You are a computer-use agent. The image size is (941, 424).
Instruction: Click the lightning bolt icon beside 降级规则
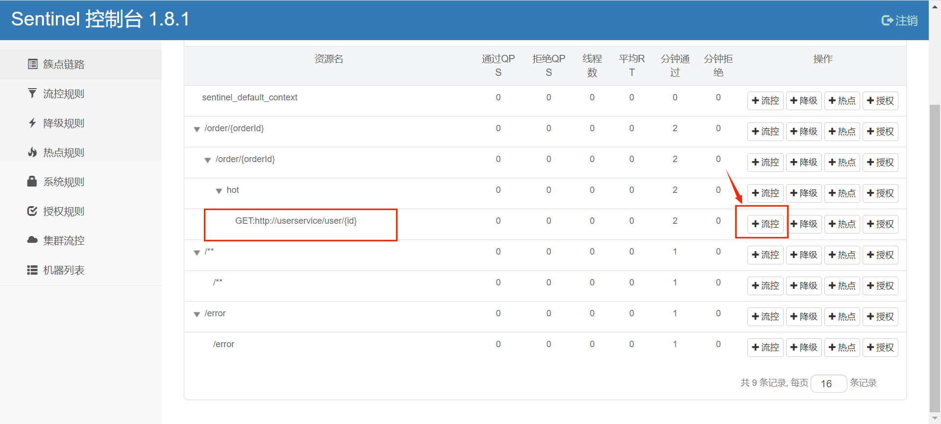(x=32, y=122)
